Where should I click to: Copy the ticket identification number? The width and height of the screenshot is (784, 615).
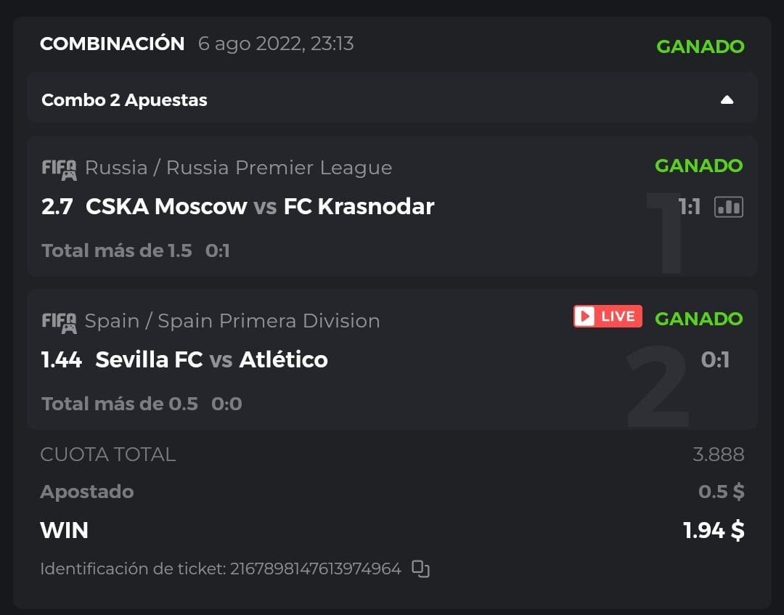pyautogui.click(x=420, y=569)
